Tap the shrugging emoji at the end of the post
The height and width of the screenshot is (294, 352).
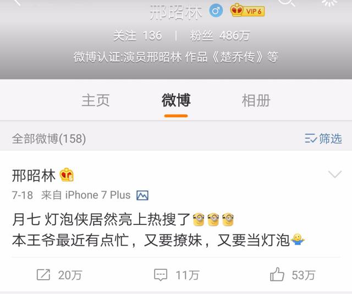coord(298,240)
